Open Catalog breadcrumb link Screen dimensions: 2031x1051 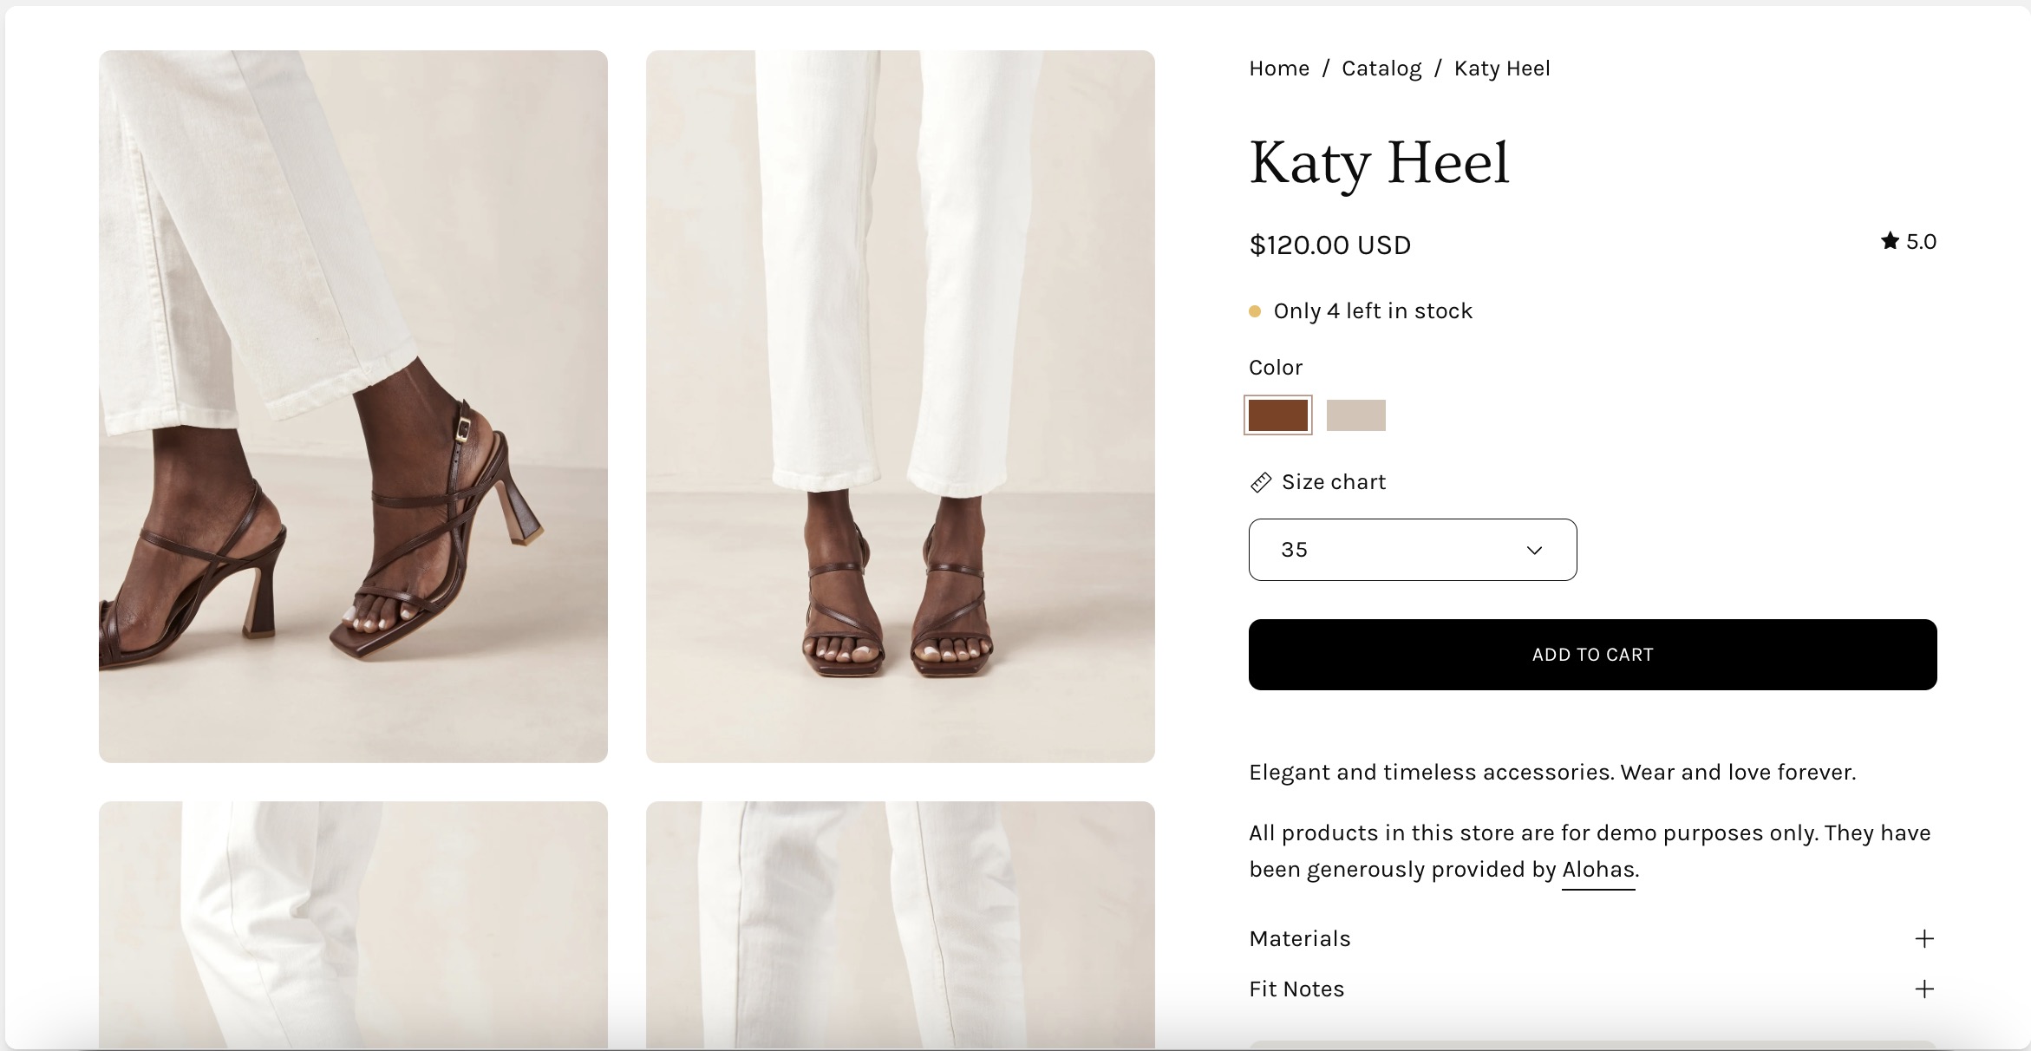(x=1381, y=69)
